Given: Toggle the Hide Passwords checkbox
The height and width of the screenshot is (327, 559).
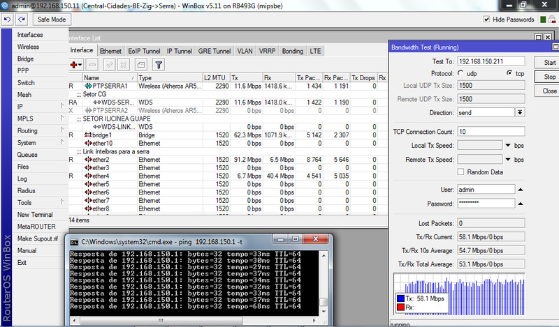Looking at the screenshot, I should pyautogui.click(x=487, y=20).
